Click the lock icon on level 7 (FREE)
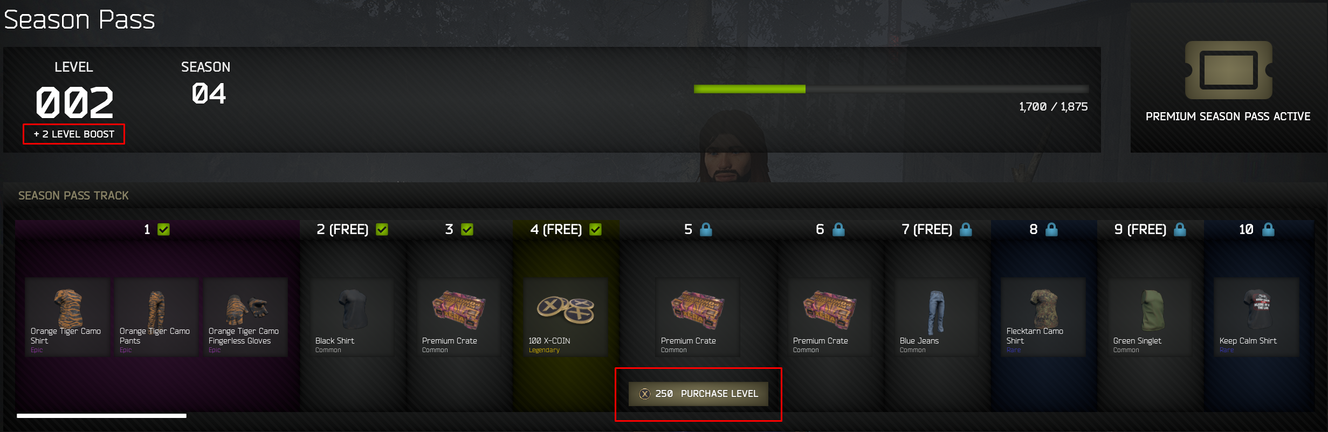Image resolution: width=1328 pixels, height=432 pixels. [x=966, y=230]
